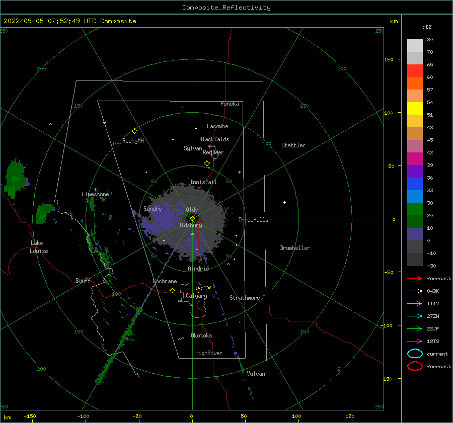Select the cyan current ellipse icon
The width and height of the screenshot is (453, 423).
[x=415, y=354]
